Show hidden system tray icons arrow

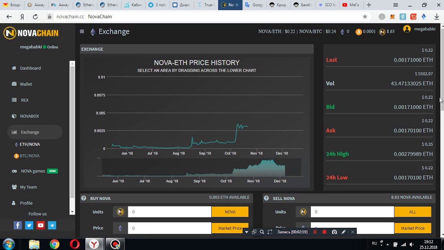[387, 244]
